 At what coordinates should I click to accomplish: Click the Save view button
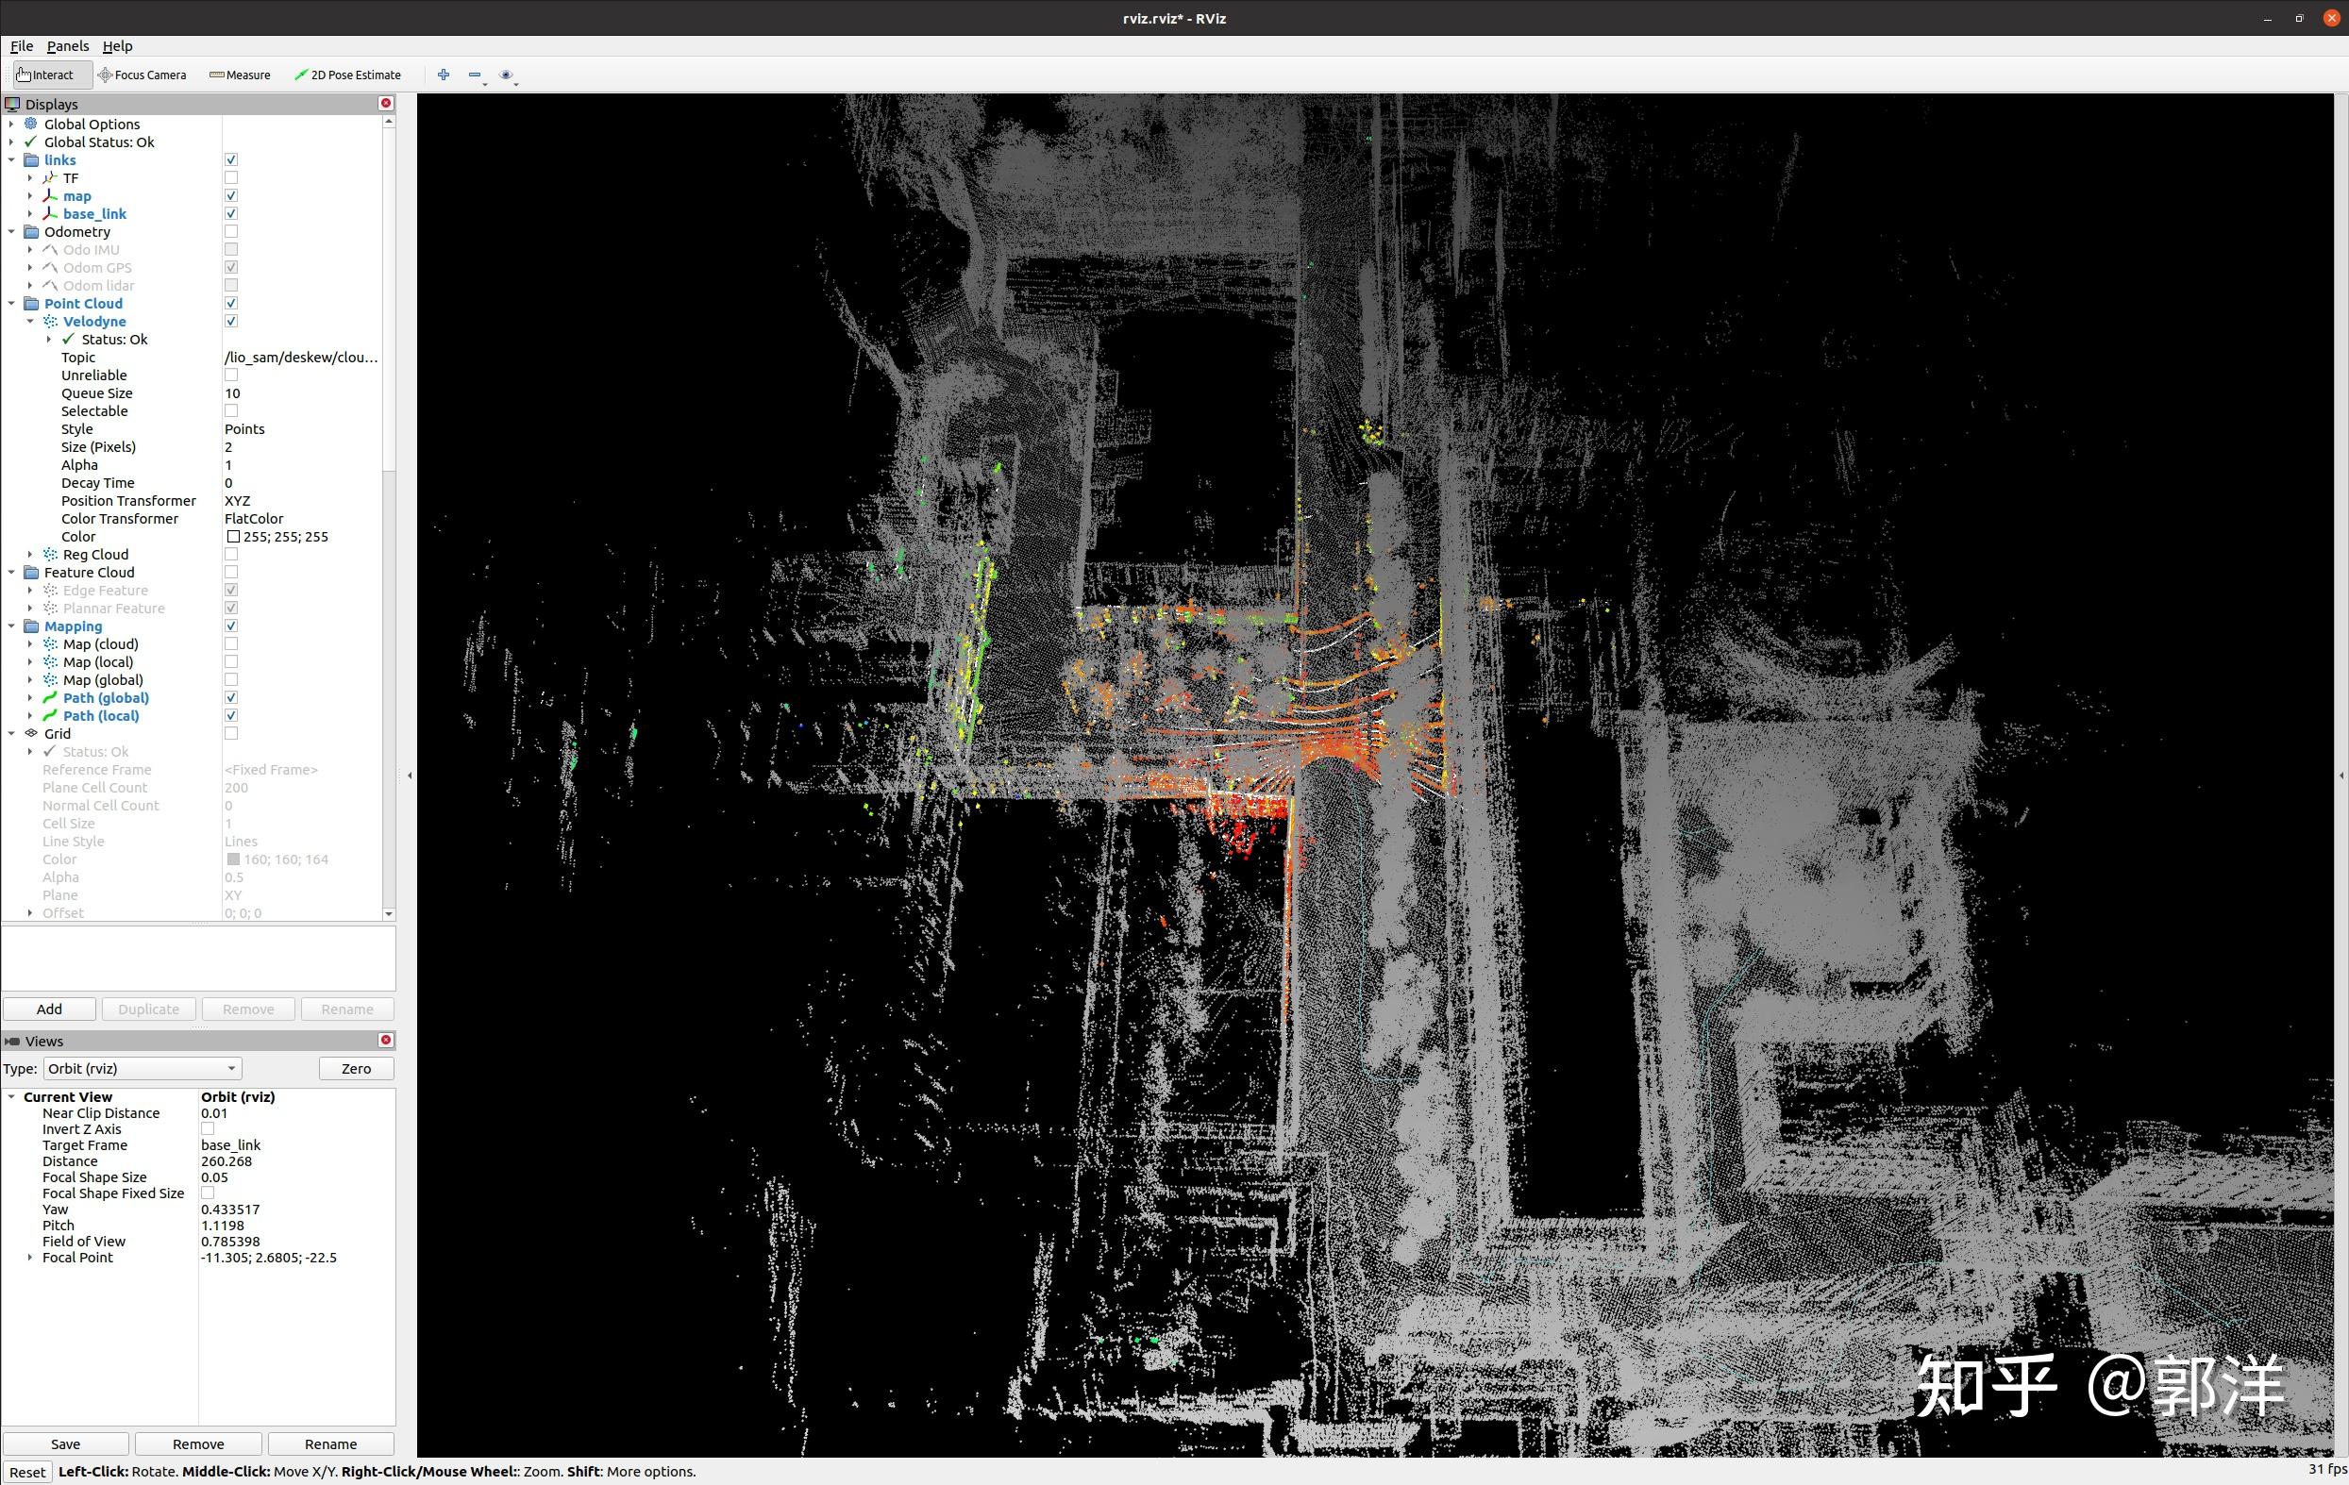click(65, 1444)
